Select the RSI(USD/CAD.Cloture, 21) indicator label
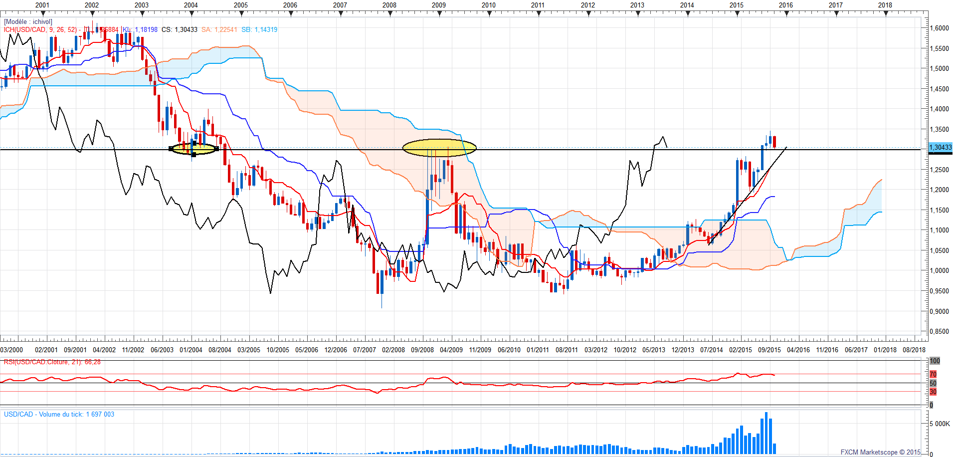957x457 pixels. pyautogui.click(x=52, y=362)
